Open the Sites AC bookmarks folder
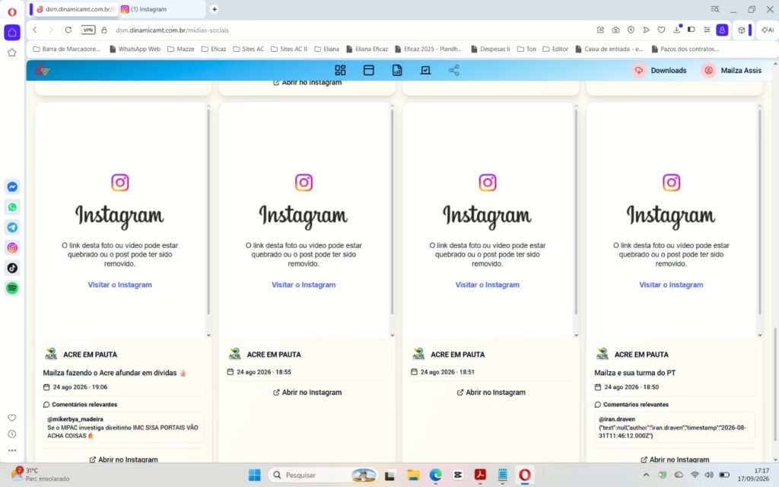This screenshot has height=487, width=779. click(249, 49)
